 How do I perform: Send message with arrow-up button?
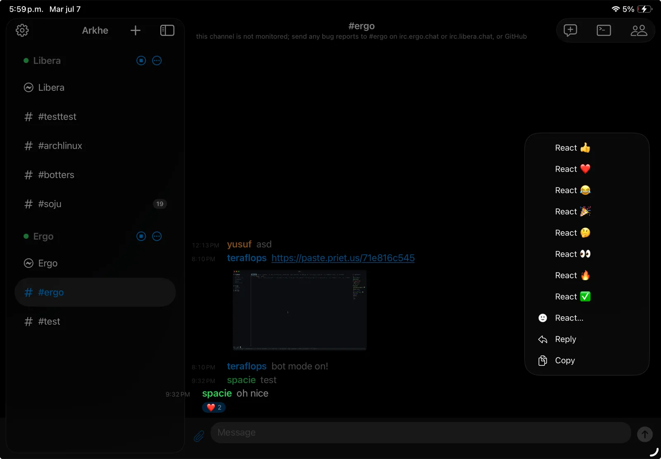644,434
